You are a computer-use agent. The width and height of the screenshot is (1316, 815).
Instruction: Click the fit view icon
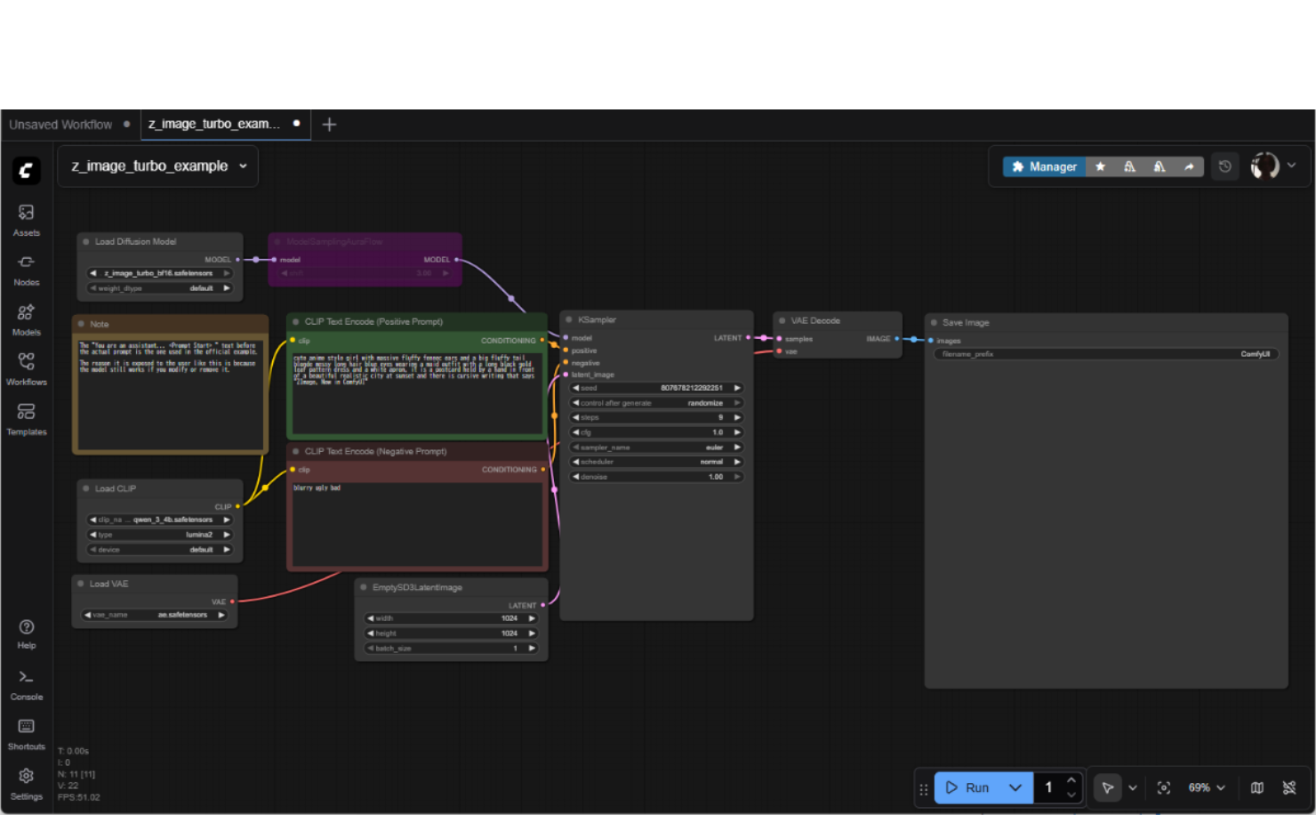pos(1163,787)
